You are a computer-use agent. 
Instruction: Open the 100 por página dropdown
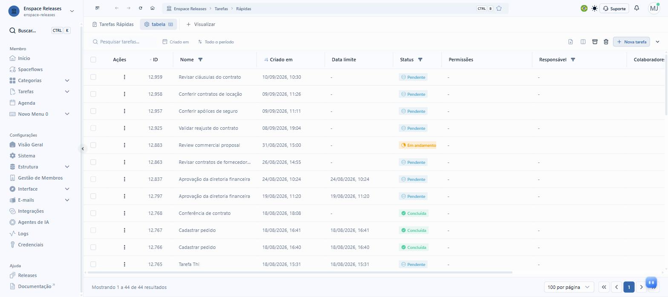569,287
